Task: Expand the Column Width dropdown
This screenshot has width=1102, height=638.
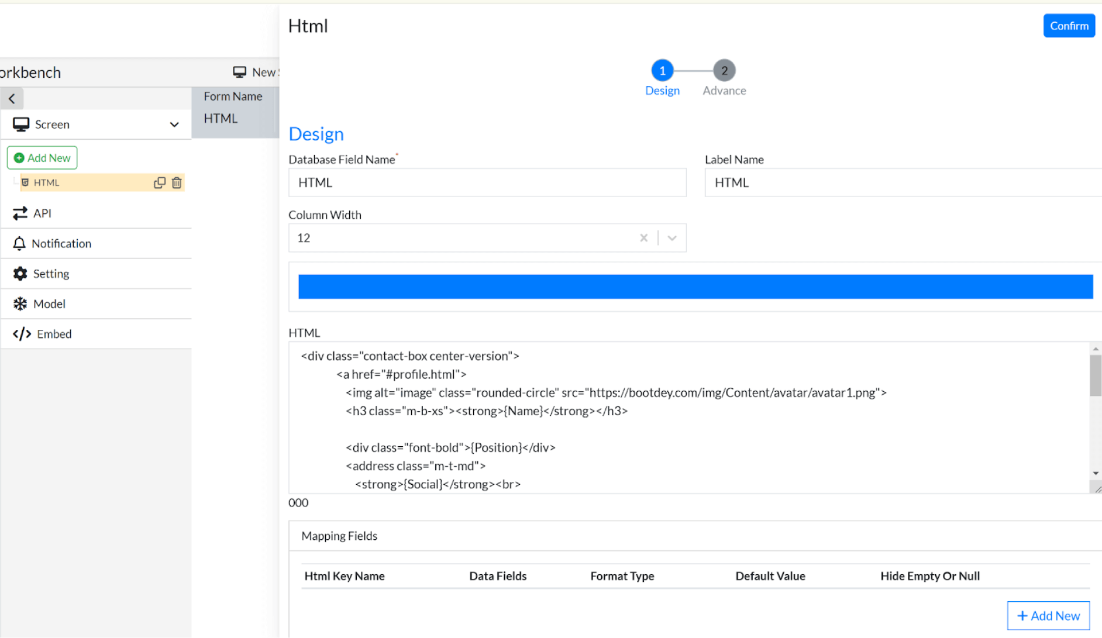Action: (672, 238)
